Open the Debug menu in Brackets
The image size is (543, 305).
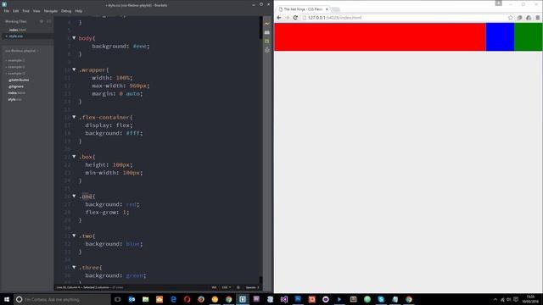(66, 11)
